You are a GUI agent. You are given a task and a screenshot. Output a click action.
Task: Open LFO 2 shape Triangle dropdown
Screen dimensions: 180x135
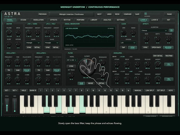pos(52,43)
